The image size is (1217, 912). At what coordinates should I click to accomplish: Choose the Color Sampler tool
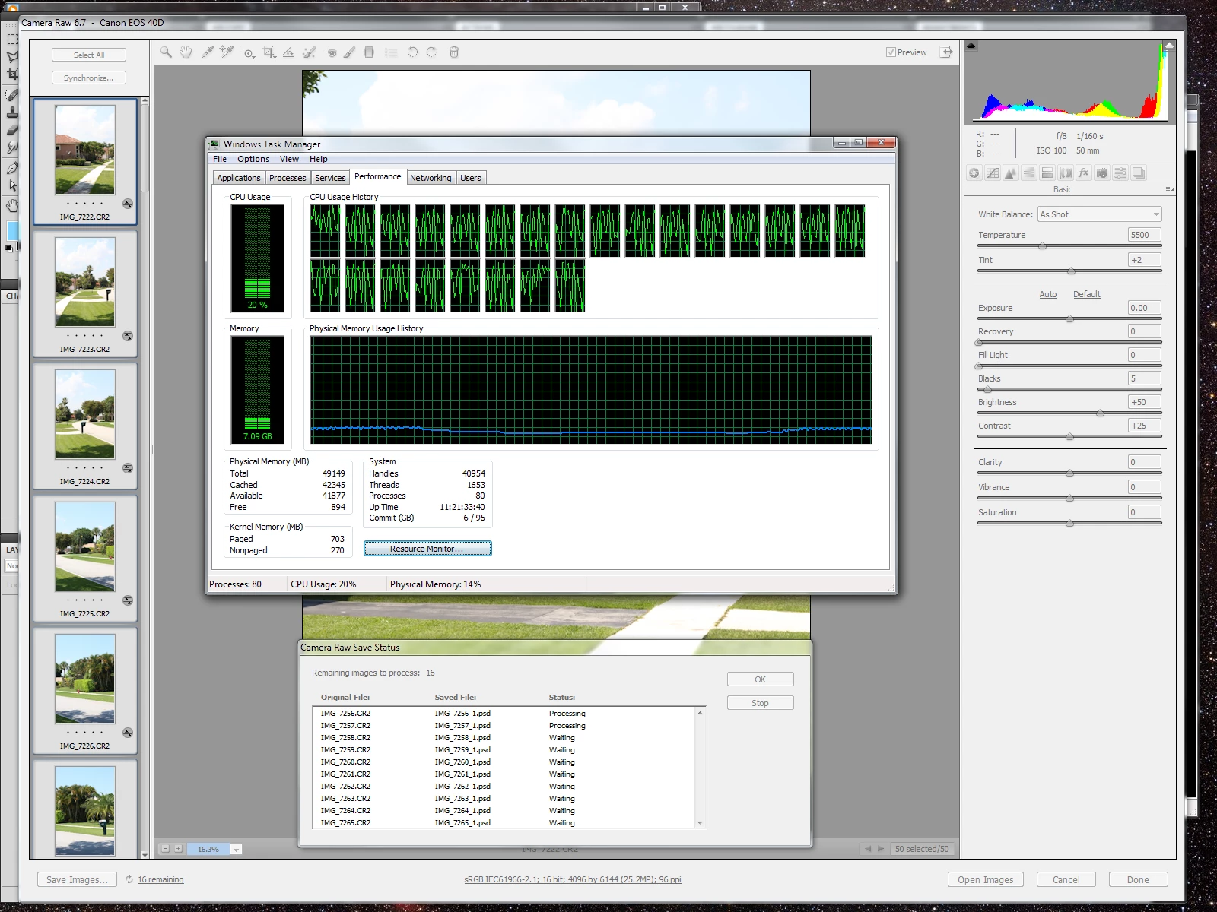(226, 52)
